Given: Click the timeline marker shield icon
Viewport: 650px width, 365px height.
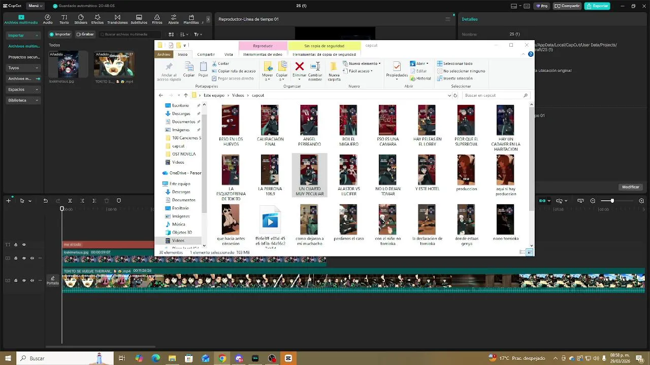Looking at the screenshot, I should click(119, 201).
